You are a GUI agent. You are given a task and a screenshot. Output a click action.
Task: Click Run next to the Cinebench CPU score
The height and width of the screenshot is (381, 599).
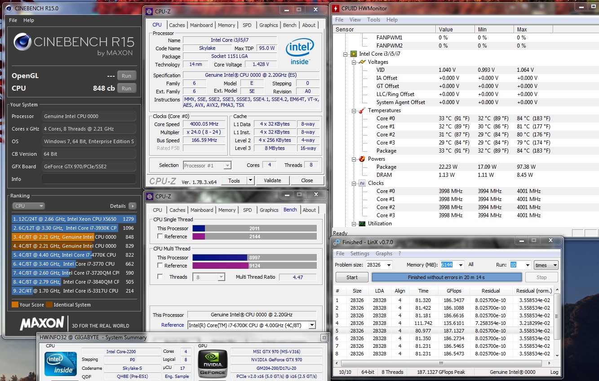pos(127,88)
